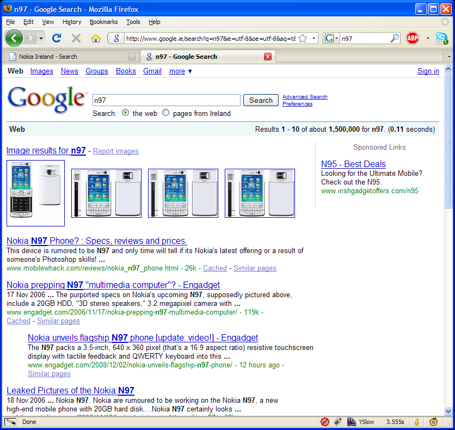Click the Stop loading X button
455x430 pixels.
(x=76, y=38)
